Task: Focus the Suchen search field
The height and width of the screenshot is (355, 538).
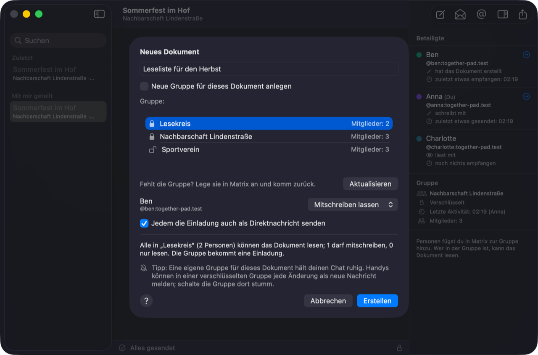Action: [58, 40]
